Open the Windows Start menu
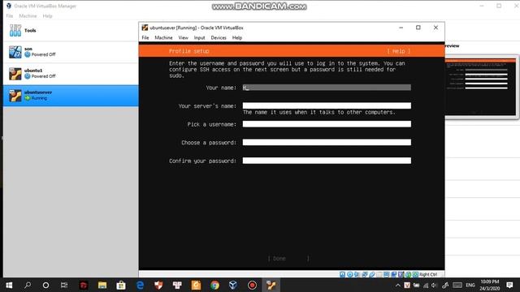Screen dimensions: 520x292 (9, 285)
